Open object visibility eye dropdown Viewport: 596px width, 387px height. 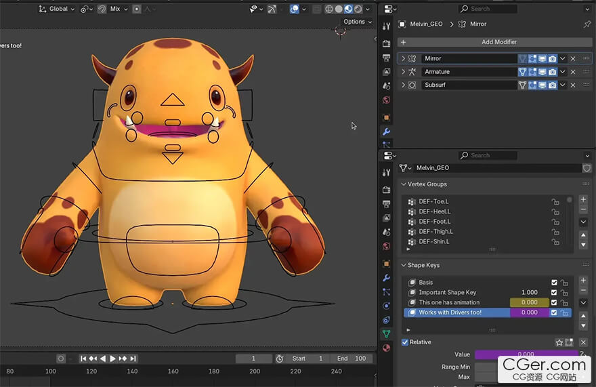(256, 9)
